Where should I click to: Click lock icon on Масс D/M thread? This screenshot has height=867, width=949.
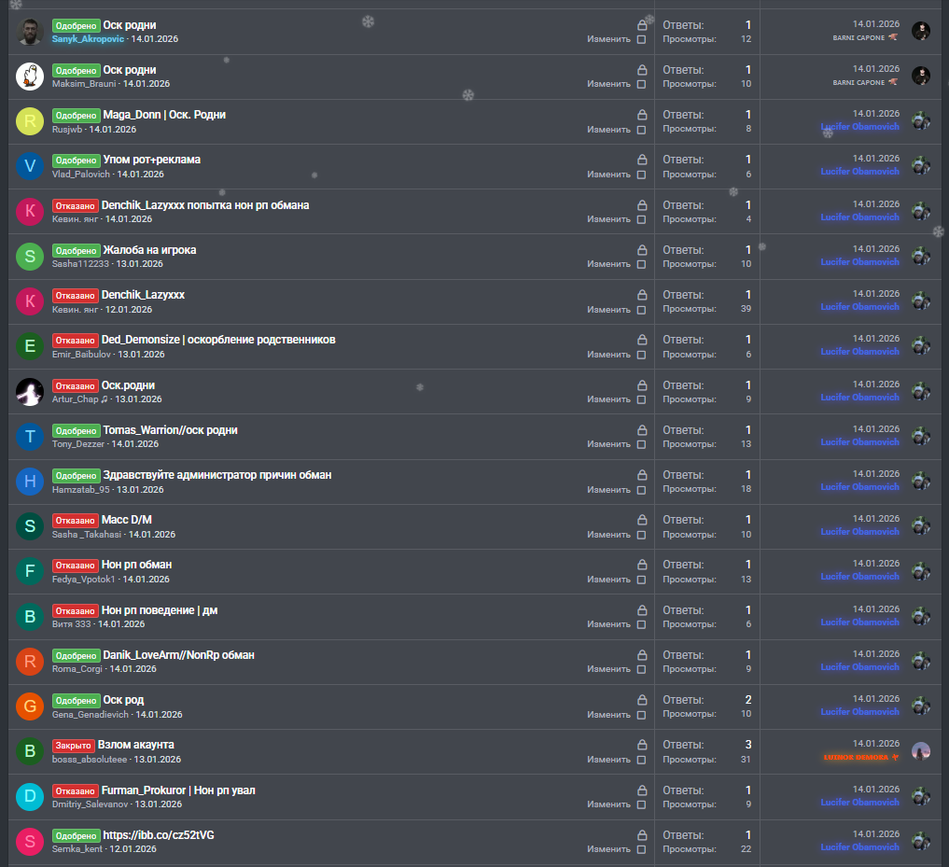[x=642, y=520]
